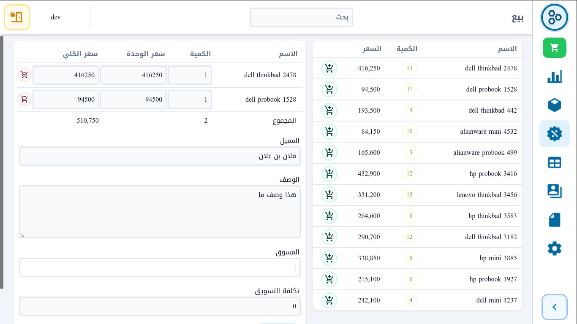Remove dell probook 1528 from the sale
This screenshot has width=577, height=324.
tap(24, 99)
